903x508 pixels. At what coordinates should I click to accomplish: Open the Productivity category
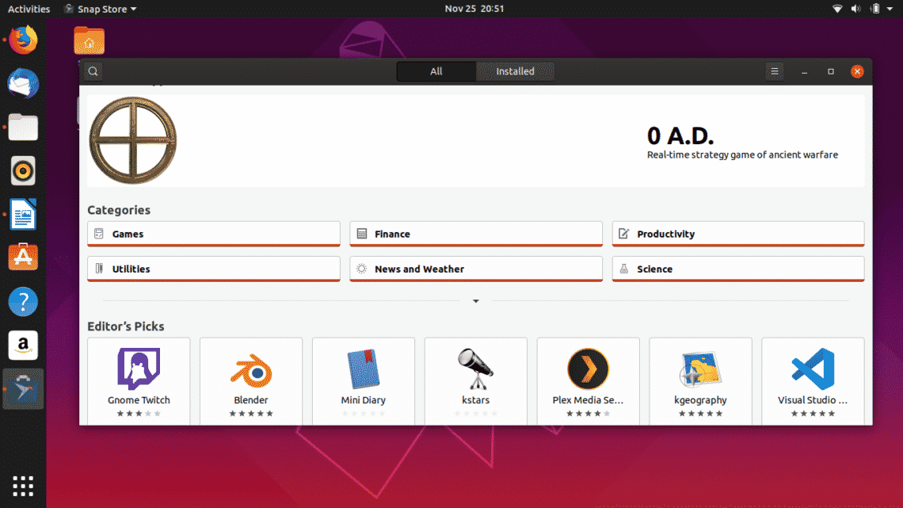coord(738,234)
